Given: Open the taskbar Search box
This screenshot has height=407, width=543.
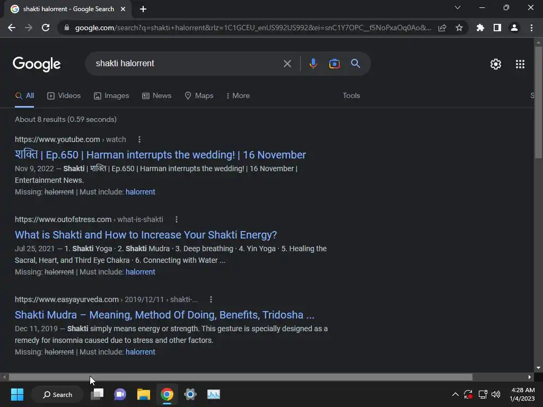Looking at the screenshot, I should [57, 394].
